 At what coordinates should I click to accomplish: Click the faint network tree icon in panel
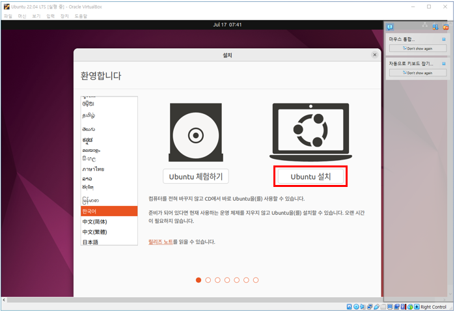(424, 25)
